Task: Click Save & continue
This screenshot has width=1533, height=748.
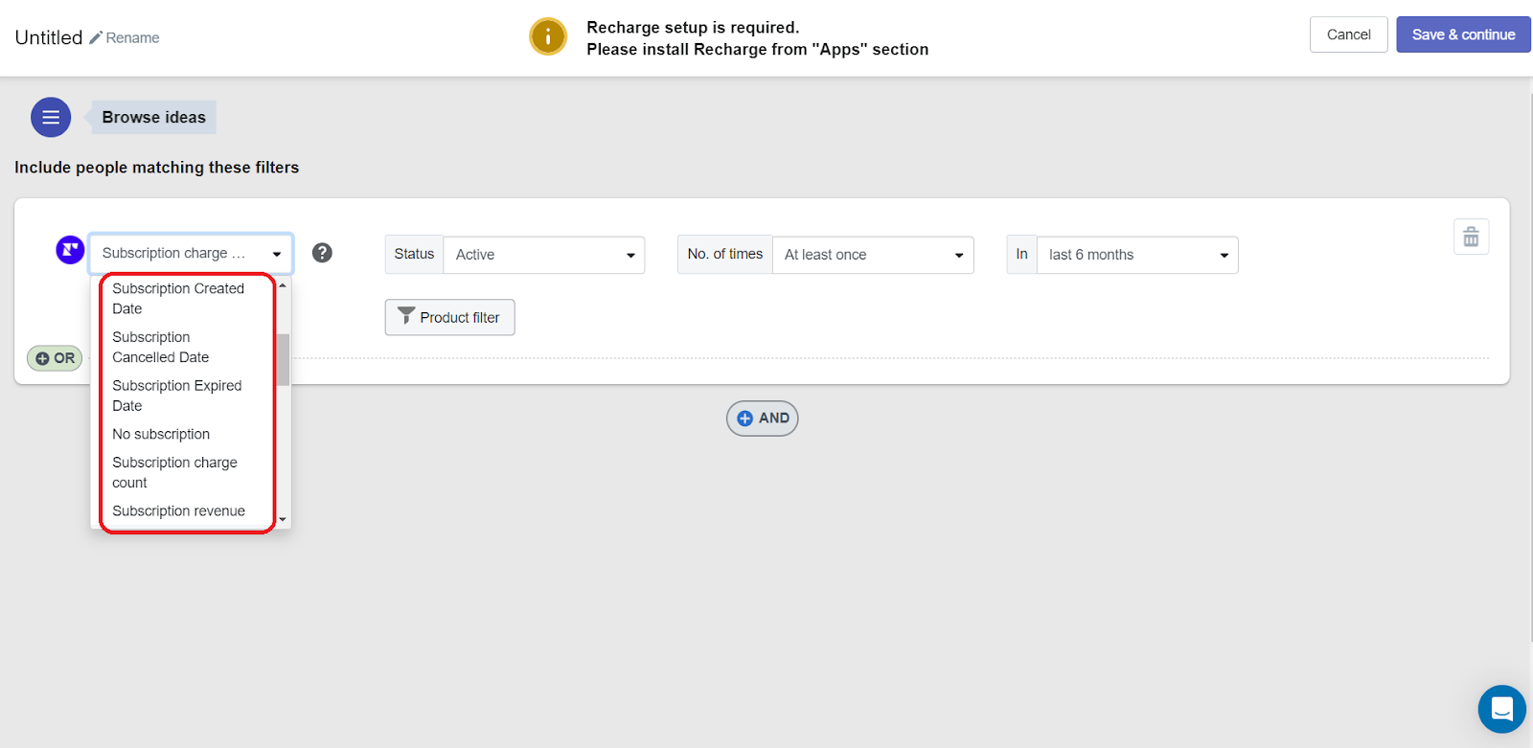Action: click(x=1463, y=34)
